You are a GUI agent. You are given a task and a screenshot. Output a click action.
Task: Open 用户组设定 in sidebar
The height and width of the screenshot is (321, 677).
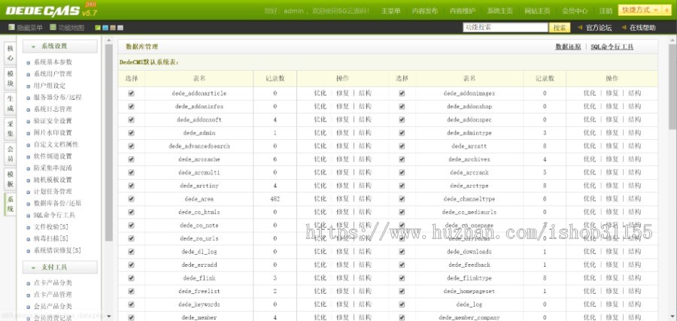pyautogui.click(x=50, y=86)
